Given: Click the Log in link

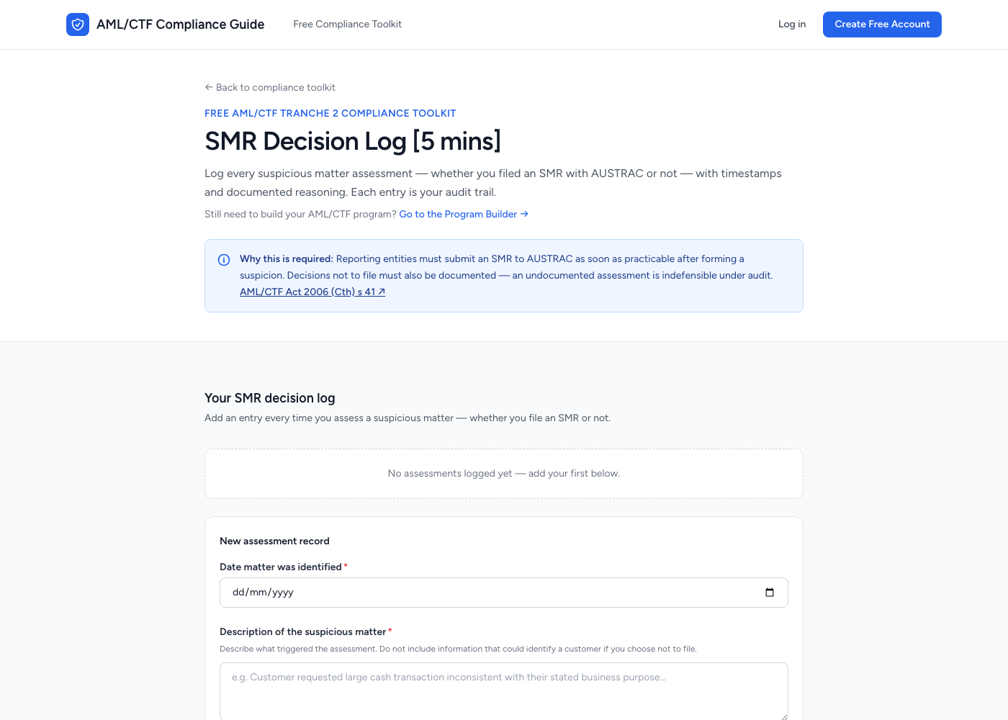Looking at the screenshot, I should click(x=792, y=24).
